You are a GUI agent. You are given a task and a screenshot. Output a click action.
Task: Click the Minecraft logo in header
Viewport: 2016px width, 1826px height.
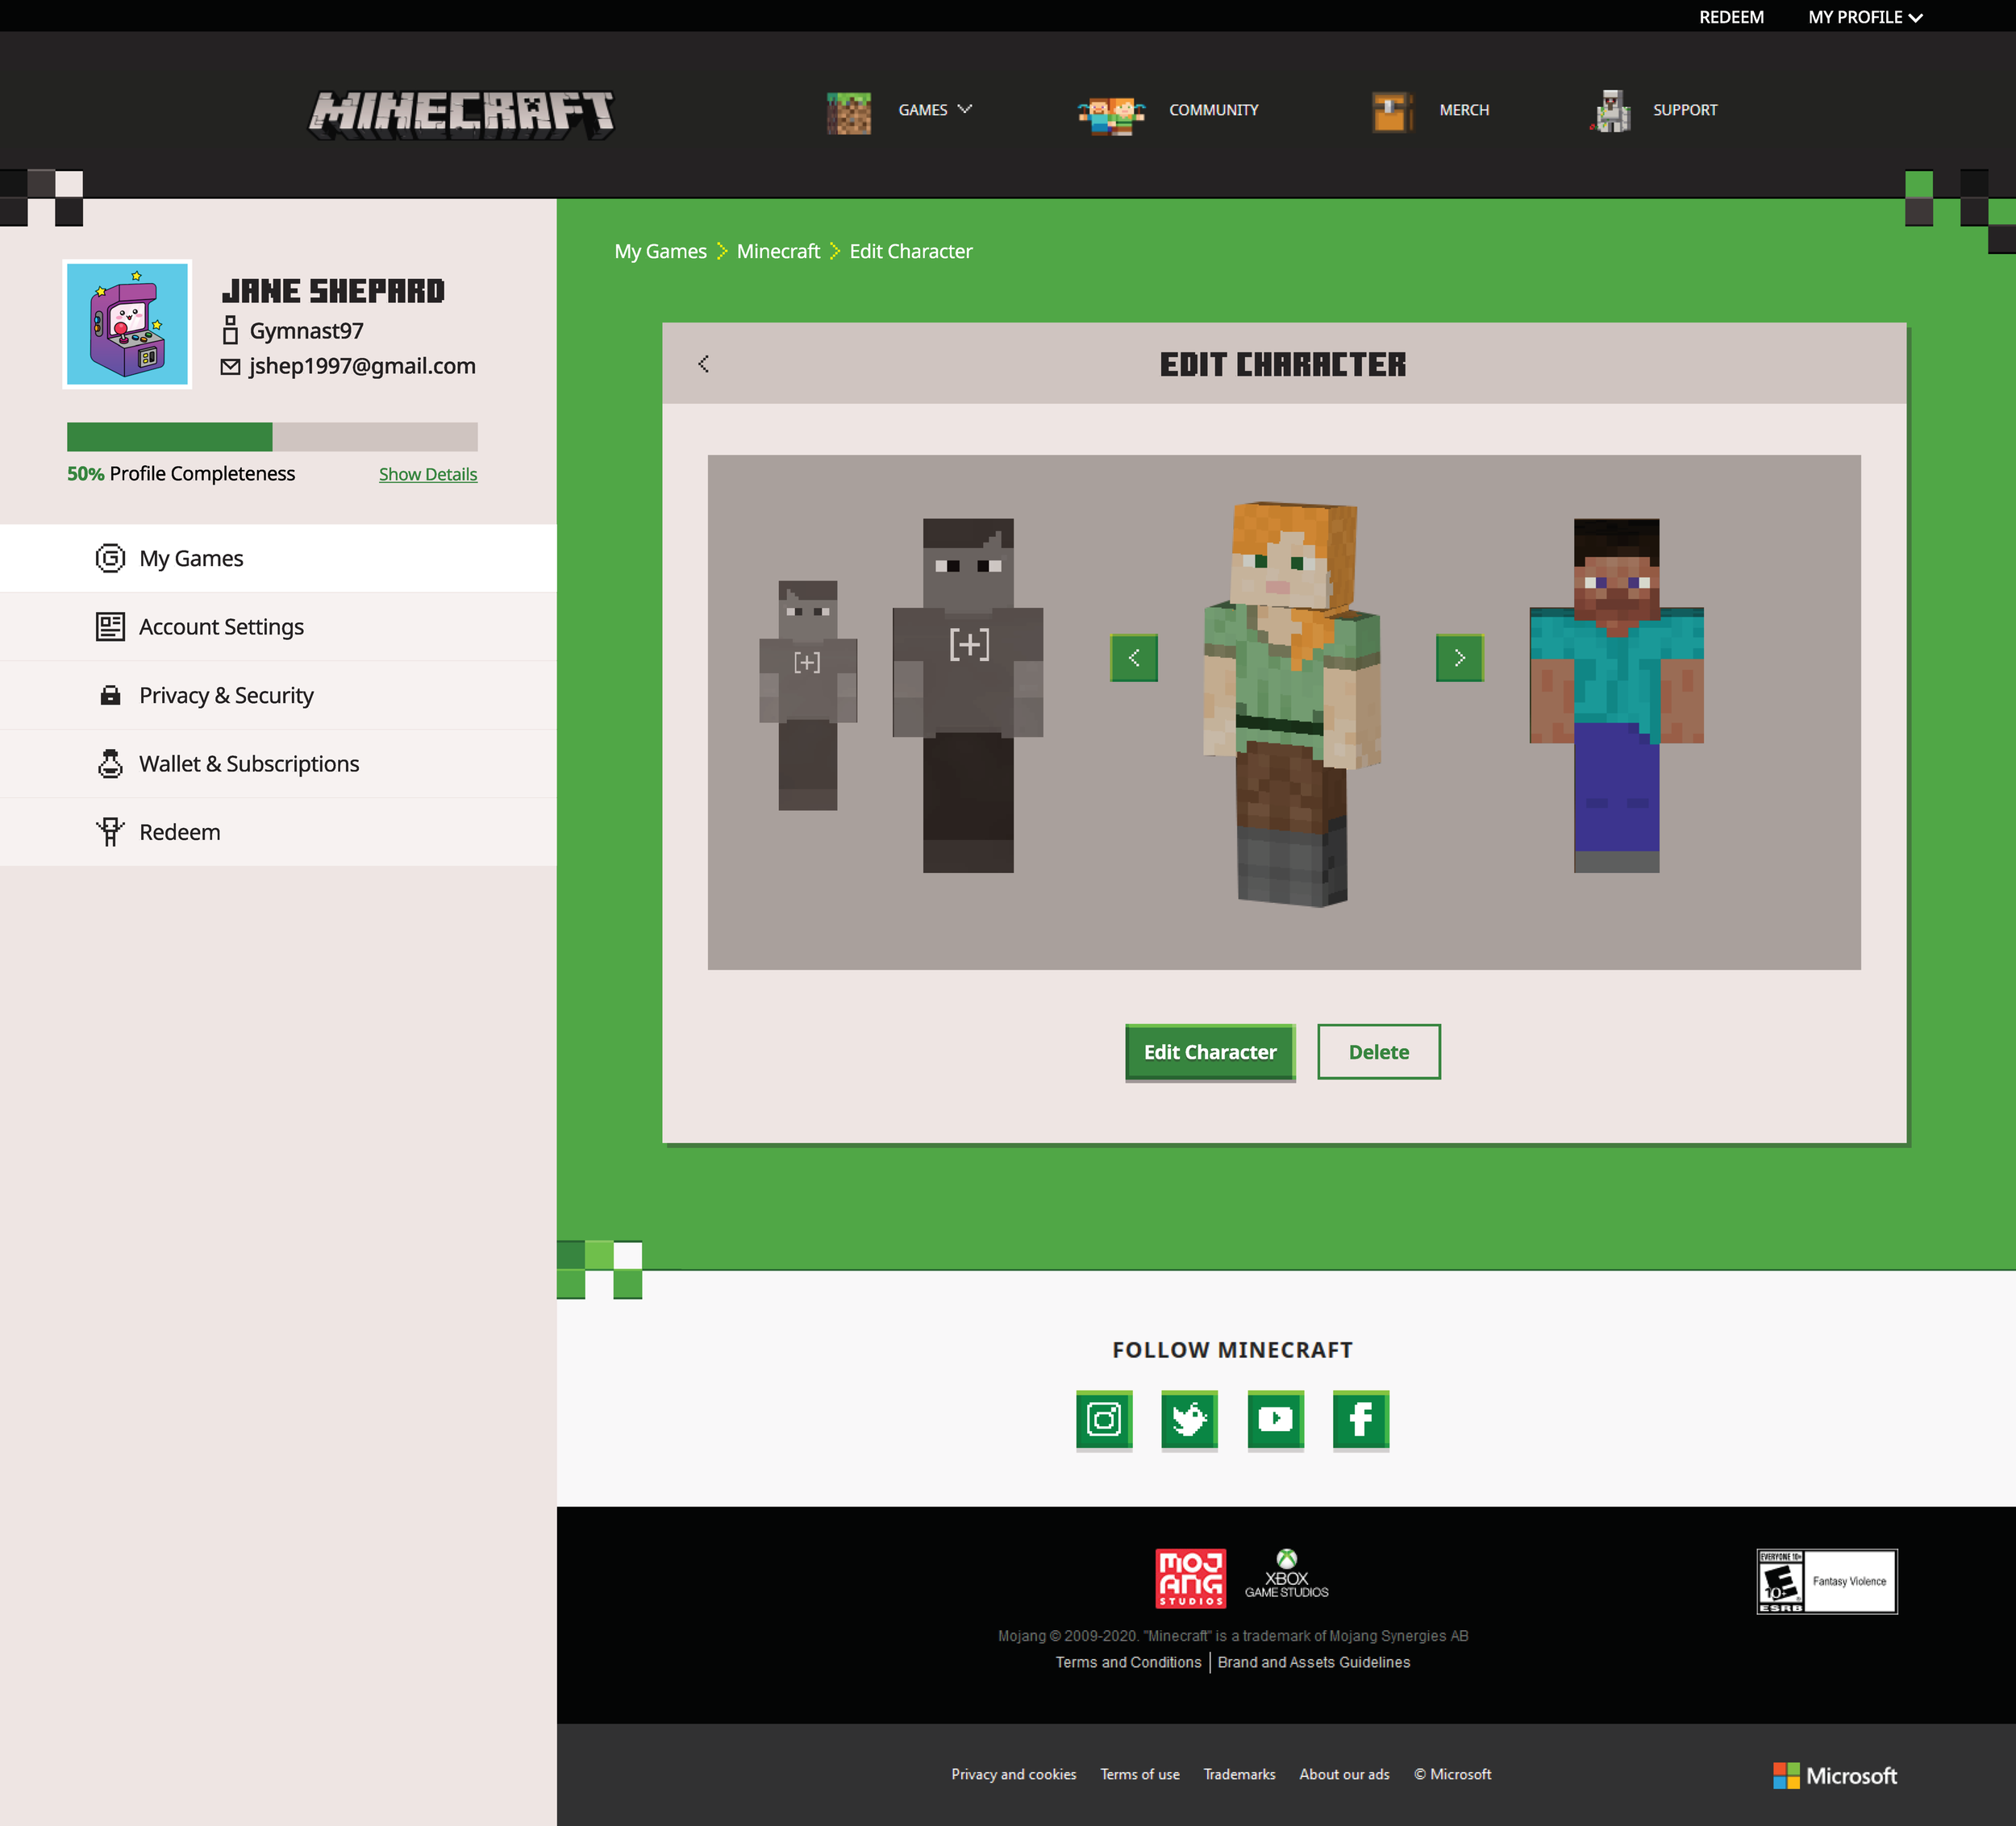[461, 113]
